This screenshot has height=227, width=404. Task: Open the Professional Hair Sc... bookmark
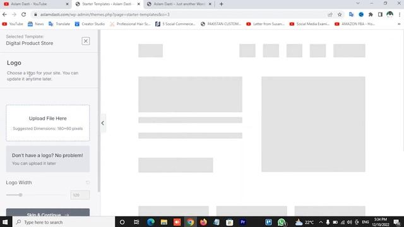click(x=130, y=24)
